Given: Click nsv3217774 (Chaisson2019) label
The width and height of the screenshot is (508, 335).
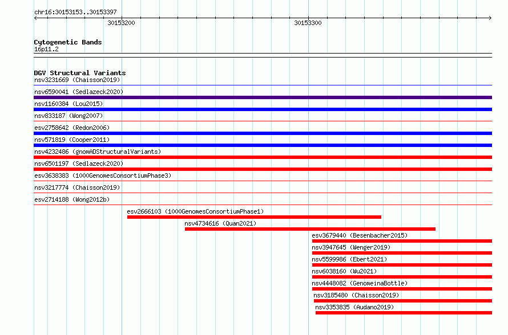Looking at the screenshot, I should tap(77, 187).
